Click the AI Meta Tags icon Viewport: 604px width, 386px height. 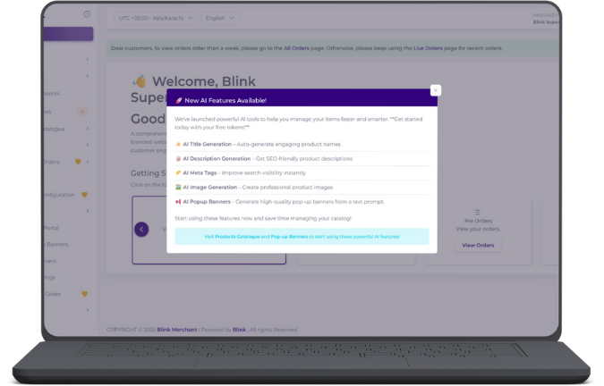[x=178, y=172]
